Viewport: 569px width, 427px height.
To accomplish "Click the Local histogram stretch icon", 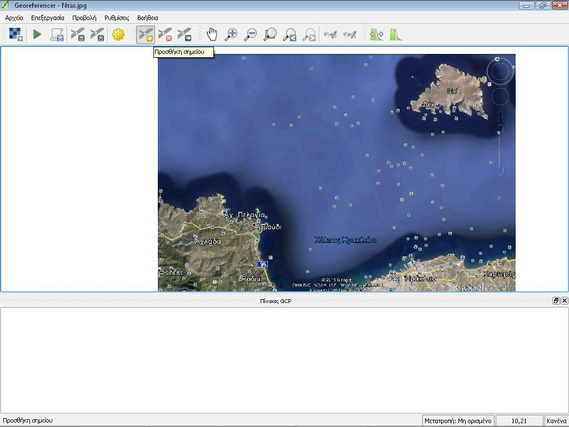I will point(396,34).
